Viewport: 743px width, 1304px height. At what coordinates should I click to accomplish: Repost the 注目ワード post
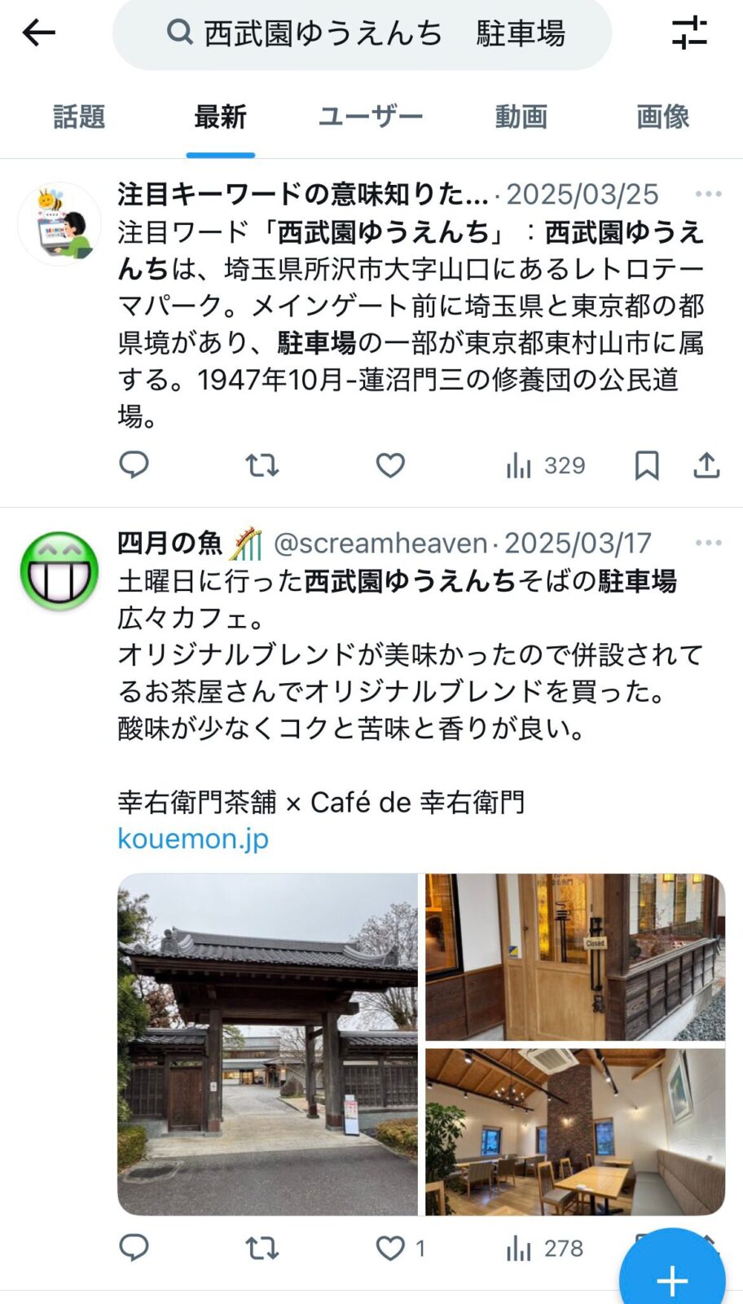point(262,465)
